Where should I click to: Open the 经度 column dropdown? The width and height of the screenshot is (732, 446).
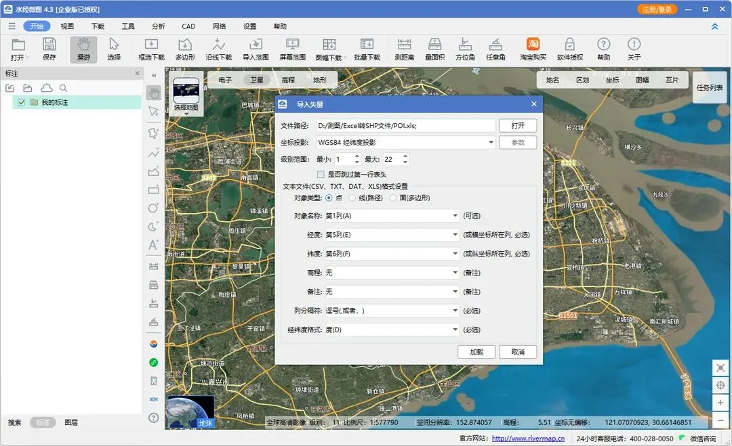tap(392, 235)
